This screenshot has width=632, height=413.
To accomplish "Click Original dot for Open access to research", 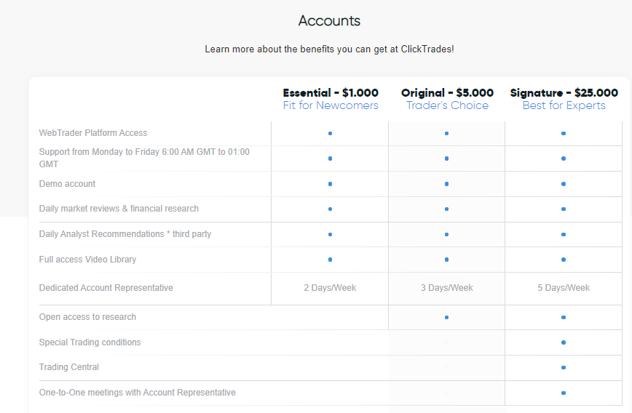I will pos(446,317).
